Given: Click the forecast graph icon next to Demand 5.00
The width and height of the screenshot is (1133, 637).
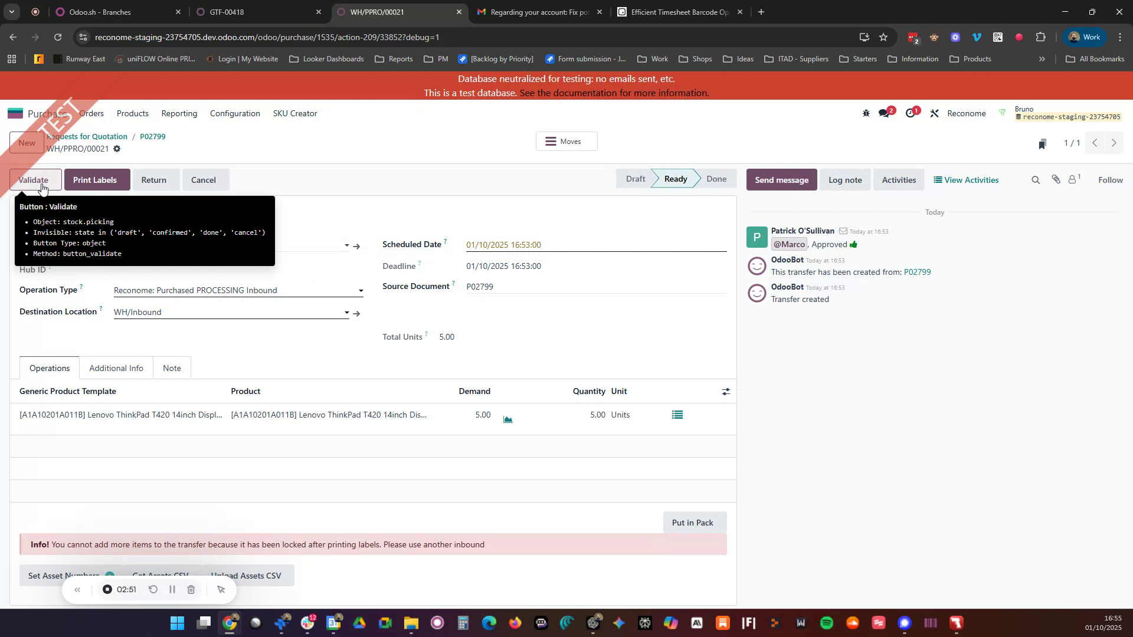Looking at the screenshot, I should click(507, 419).
